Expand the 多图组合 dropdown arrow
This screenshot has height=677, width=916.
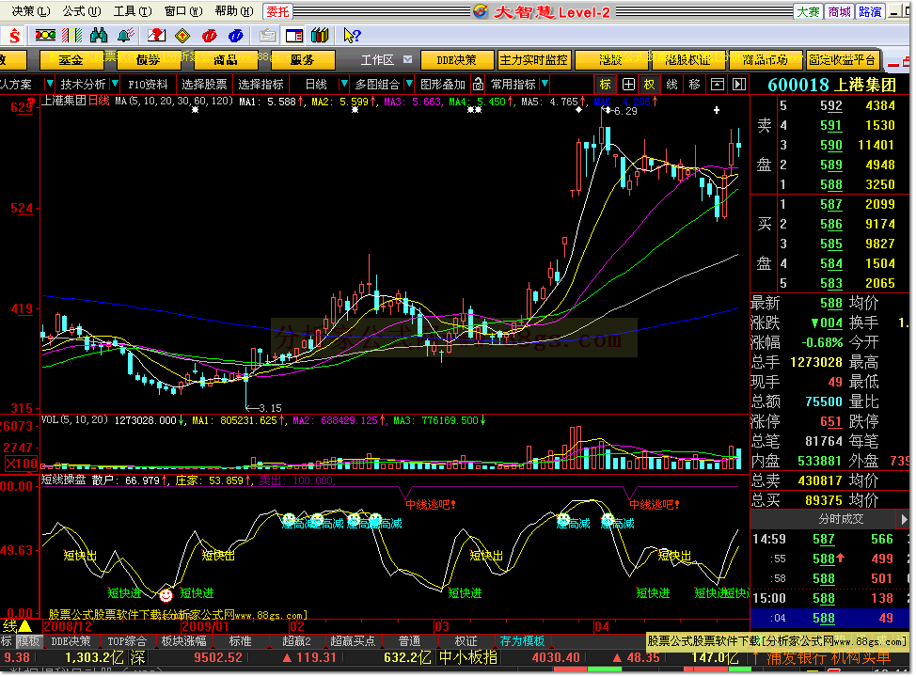(x=409, y=84)
